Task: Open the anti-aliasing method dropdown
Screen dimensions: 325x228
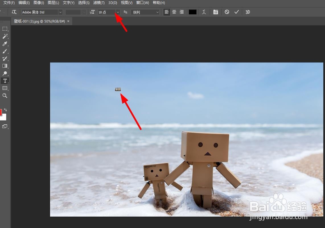Action: pyautogui.click(x=145, y=12)
